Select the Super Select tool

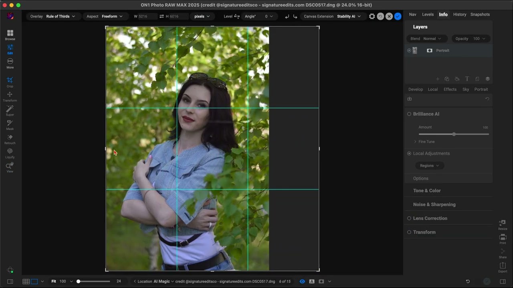[x=10, y=111]
